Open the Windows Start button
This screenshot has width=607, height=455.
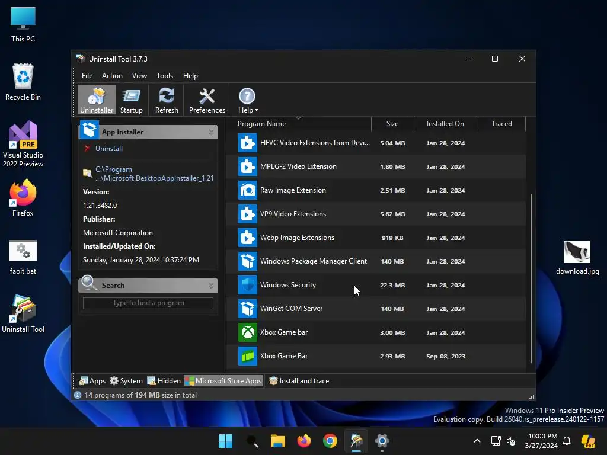tap(226, 441)
